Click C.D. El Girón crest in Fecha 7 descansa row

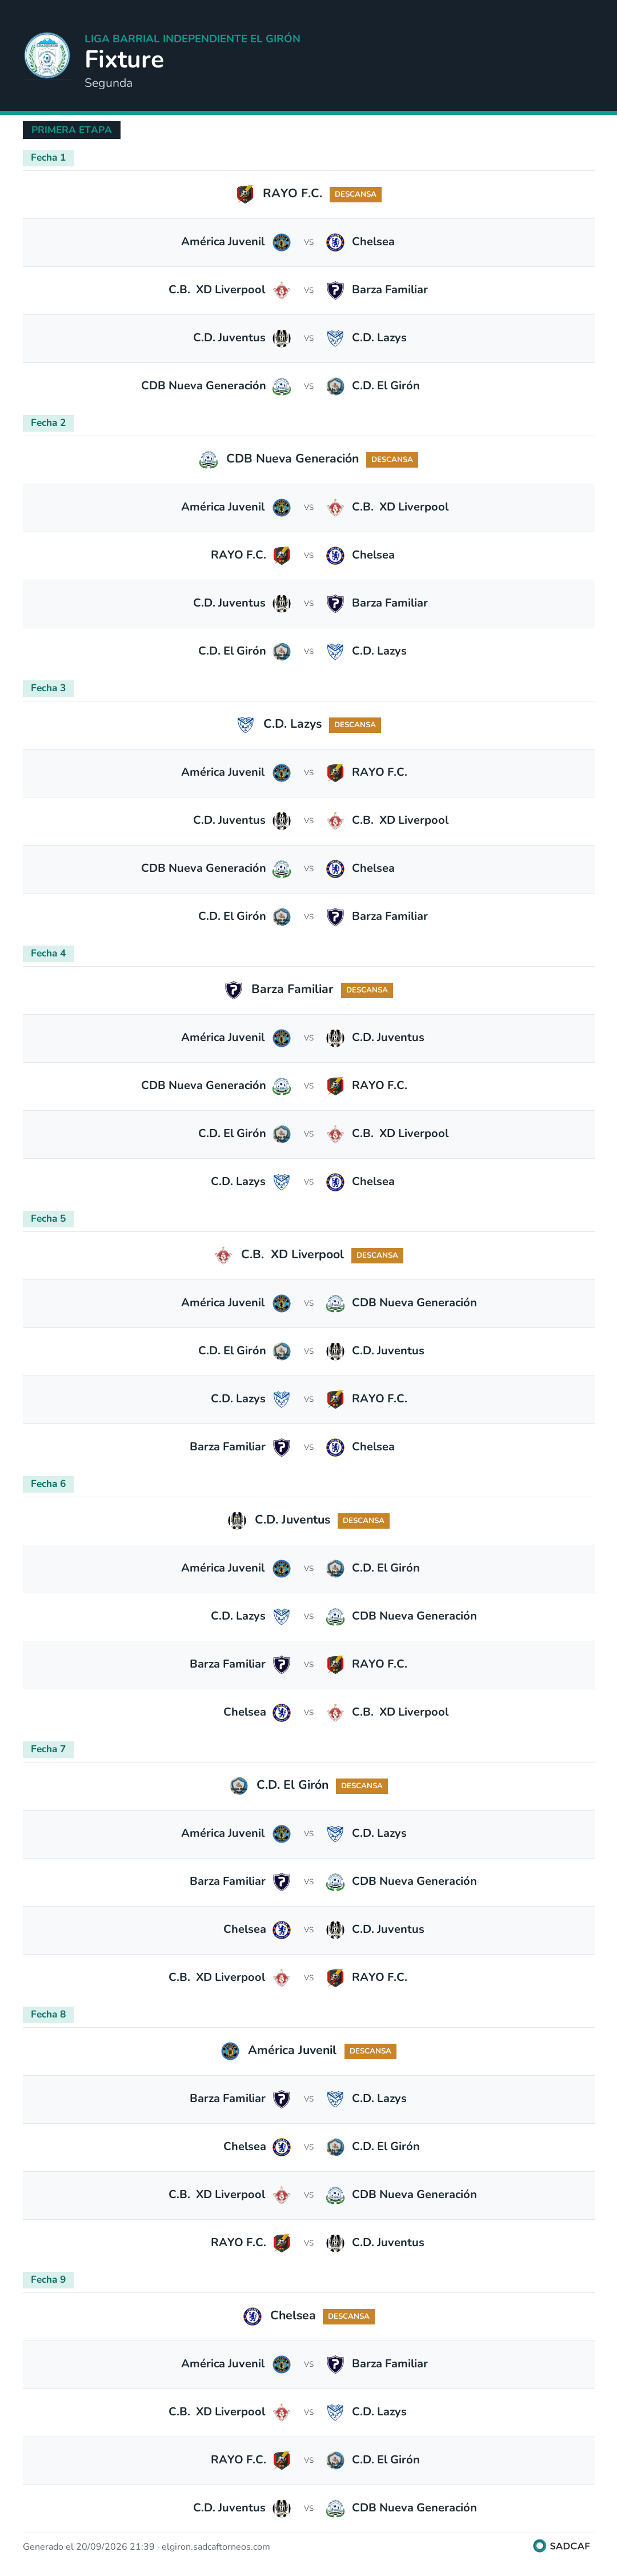[x=238, y=1785]
